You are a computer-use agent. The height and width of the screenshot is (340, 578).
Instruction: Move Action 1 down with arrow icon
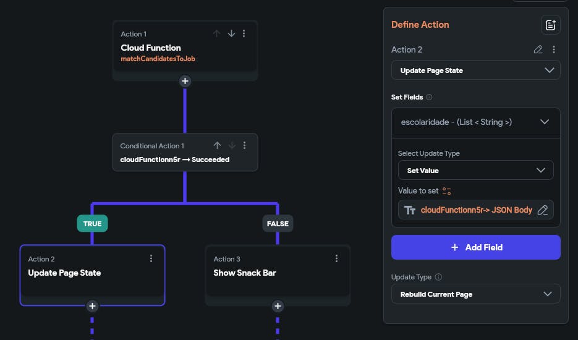click(231, 33)
